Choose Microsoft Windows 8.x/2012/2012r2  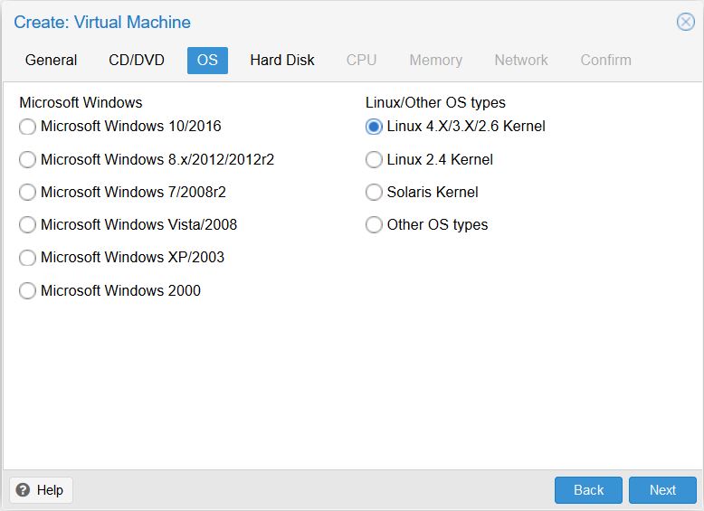pyautogui.click(x=27, y=160)
